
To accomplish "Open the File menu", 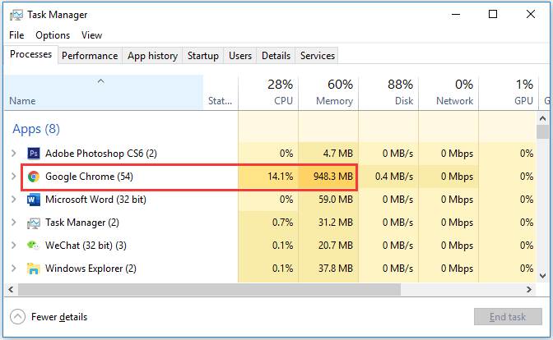I will point(16,35).
